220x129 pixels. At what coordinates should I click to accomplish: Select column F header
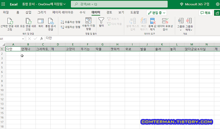[88, 44]
